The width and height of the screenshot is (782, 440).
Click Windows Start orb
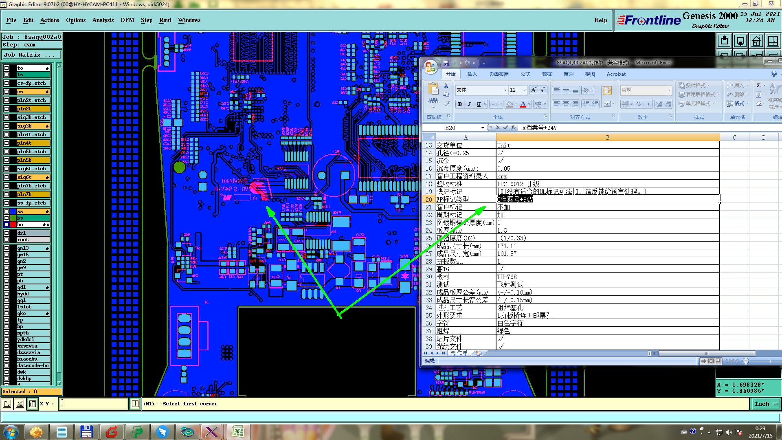11,432
